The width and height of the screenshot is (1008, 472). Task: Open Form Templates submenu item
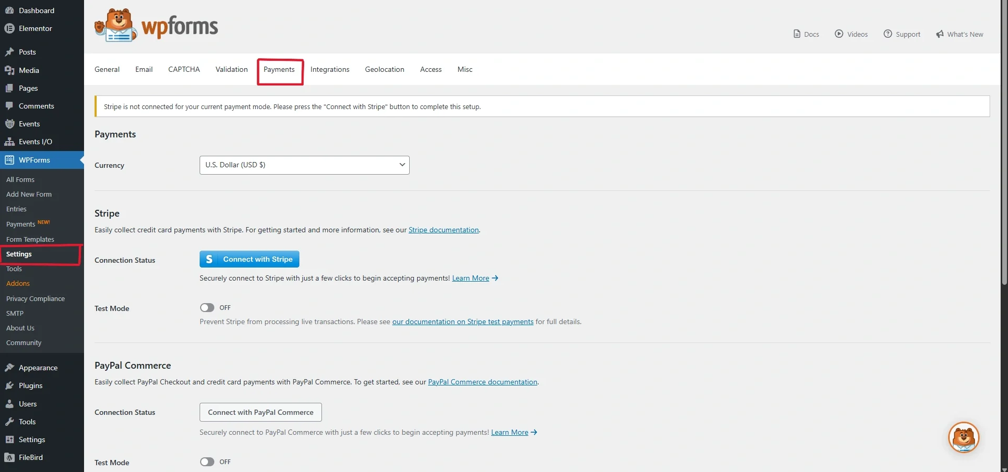point(30,239)
